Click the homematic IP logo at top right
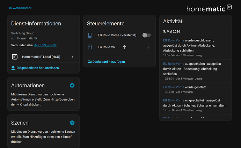Screen dimensions: 241x148 click(209, 8)
